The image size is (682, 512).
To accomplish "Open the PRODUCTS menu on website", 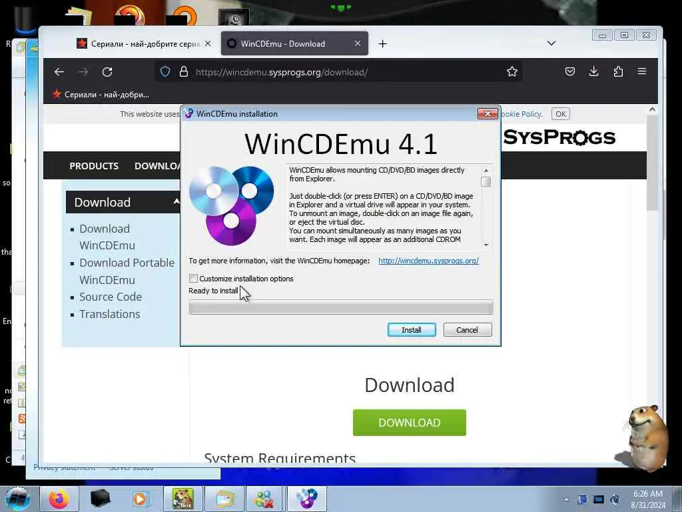I will point(94,166).
